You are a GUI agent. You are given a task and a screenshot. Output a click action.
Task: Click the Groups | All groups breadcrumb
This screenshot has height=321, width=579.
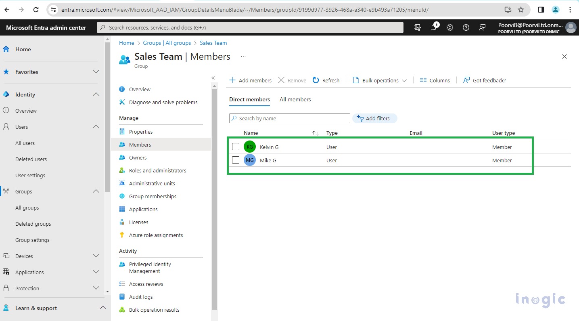(167, 43)
